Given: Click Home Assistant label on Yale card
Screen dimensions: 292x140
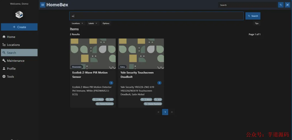Looking at the screenshot, I should point(153,104).
